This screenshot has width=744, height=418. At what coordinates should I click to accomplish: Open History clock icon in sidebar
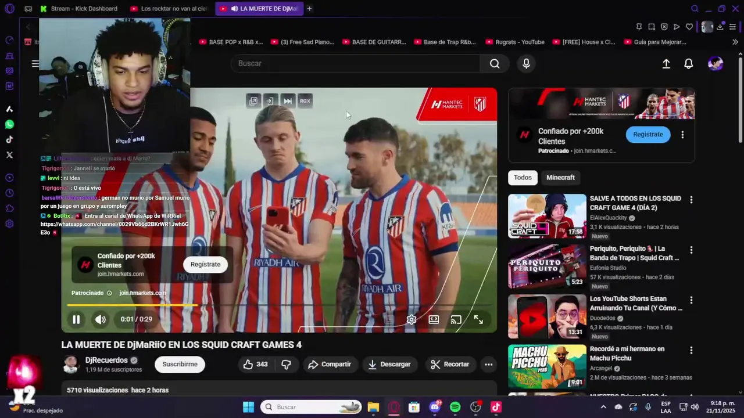click(x=9, y=193)
